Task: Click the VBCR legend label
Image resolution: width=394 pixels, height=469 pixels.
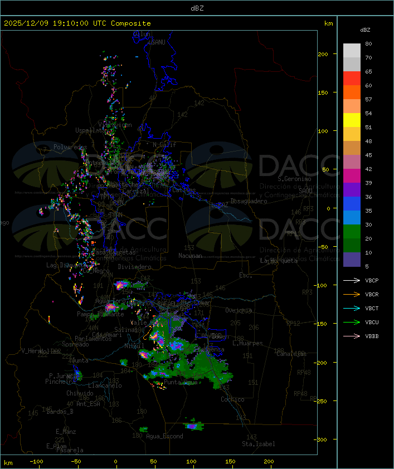Action: (x=372, y=295)
